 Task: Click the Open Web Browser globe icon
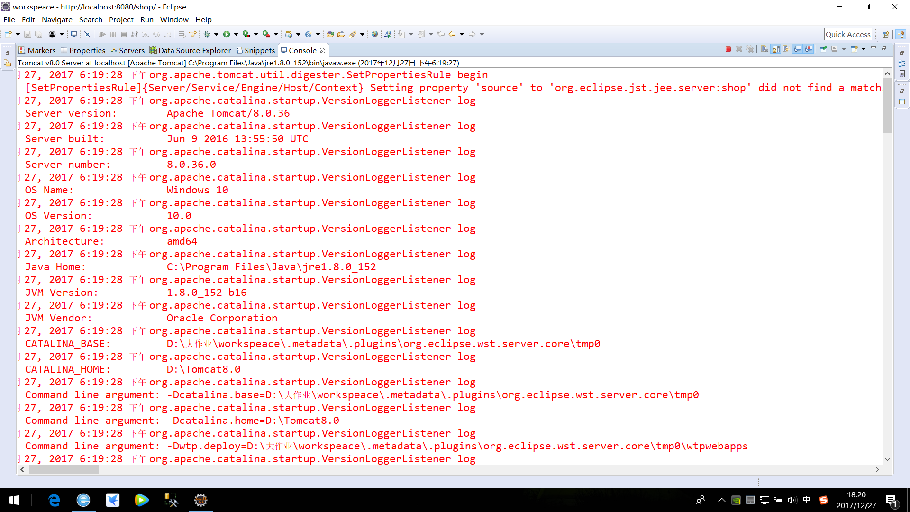374,34
